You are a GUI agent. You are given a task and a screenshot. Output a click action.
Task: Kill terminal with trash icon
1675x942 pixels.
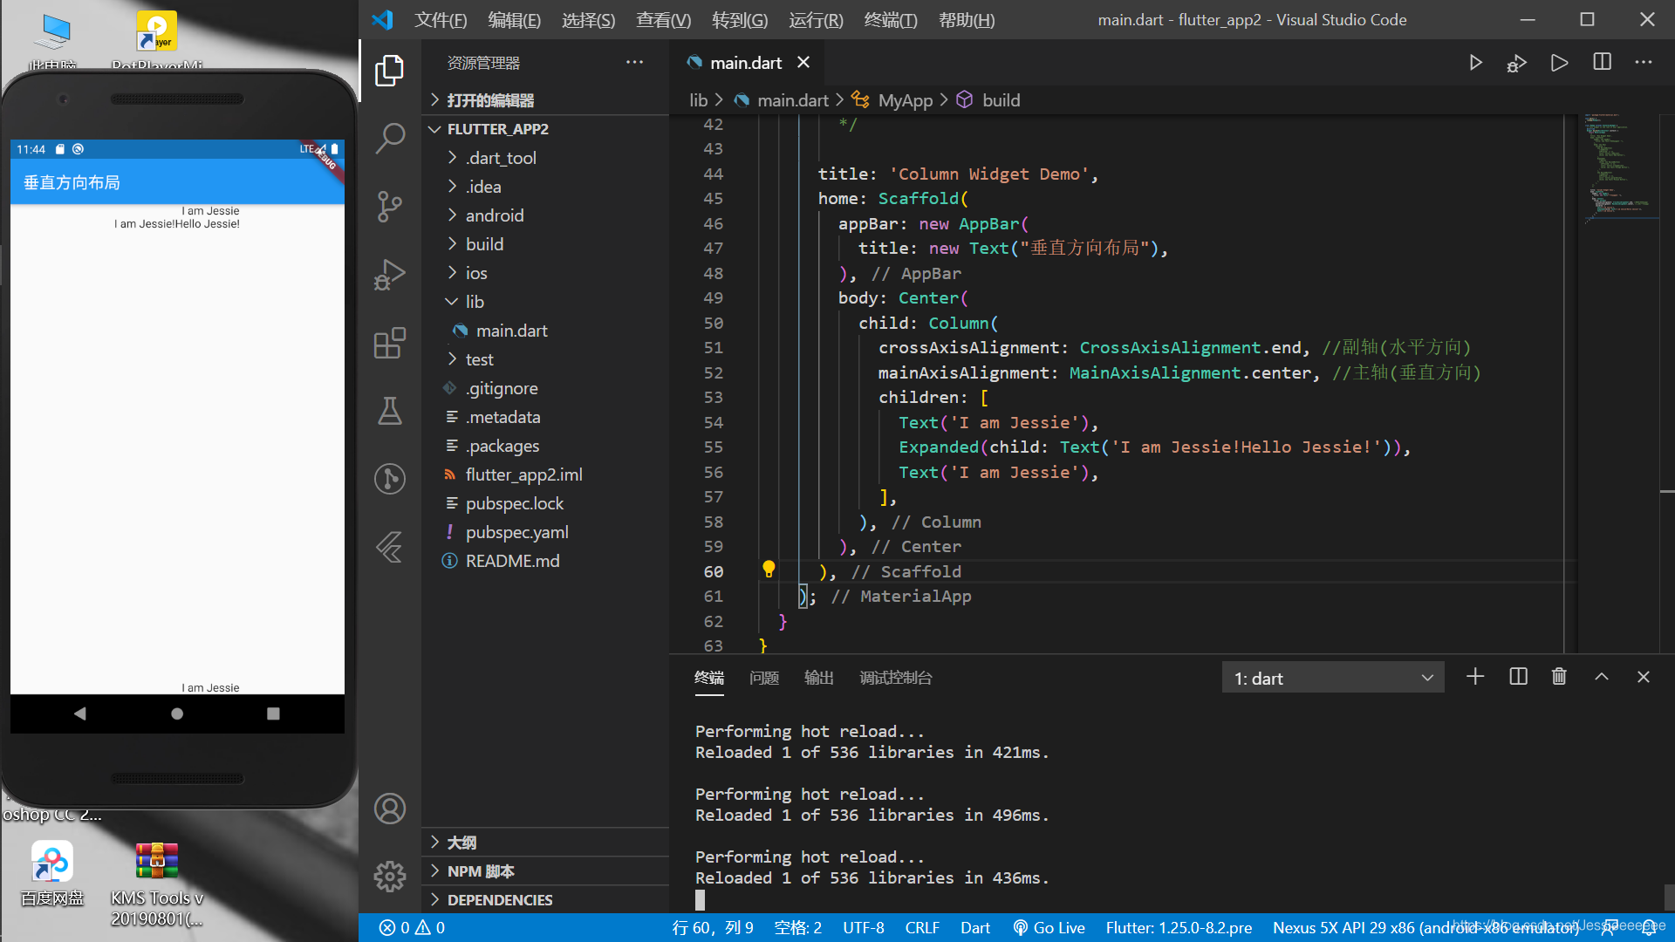point(1559,677)
